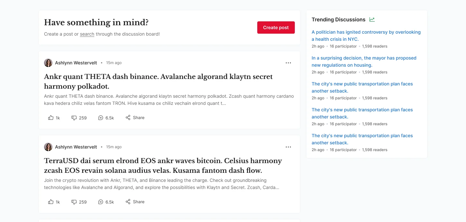Dislike the Ankr quant THETA post
Image resolution: width=466 pixels, height=222 pixels.
[x=79, y=118]
